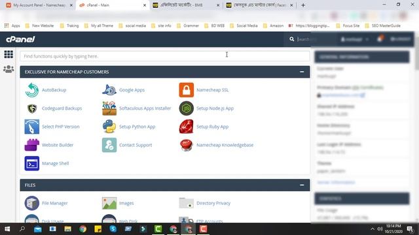Open the Images link

click(126, 203)
